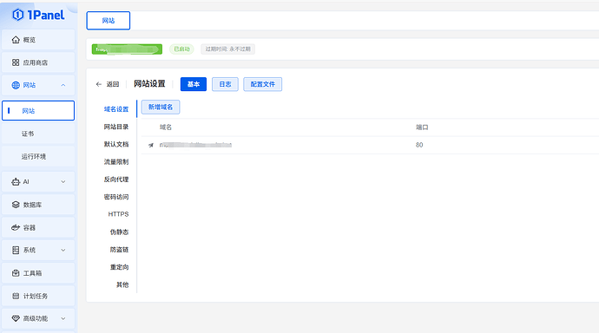Viewport: 599px width, 333px height.
Task: Switch to the 配置文件 config file tab
Action: pos(263,84)
